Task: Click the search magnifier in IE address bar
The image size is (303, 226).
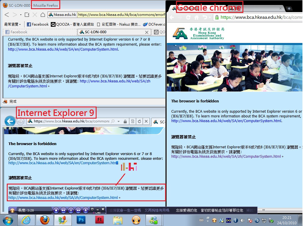Action: click(113, 121)
